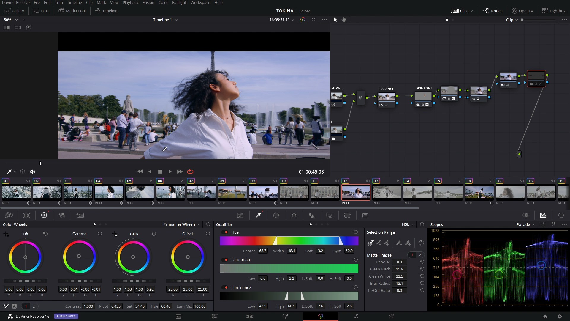570x321 pixels.
Task: Select clip 16 thumbnail
Action: (x=479, y=192)
